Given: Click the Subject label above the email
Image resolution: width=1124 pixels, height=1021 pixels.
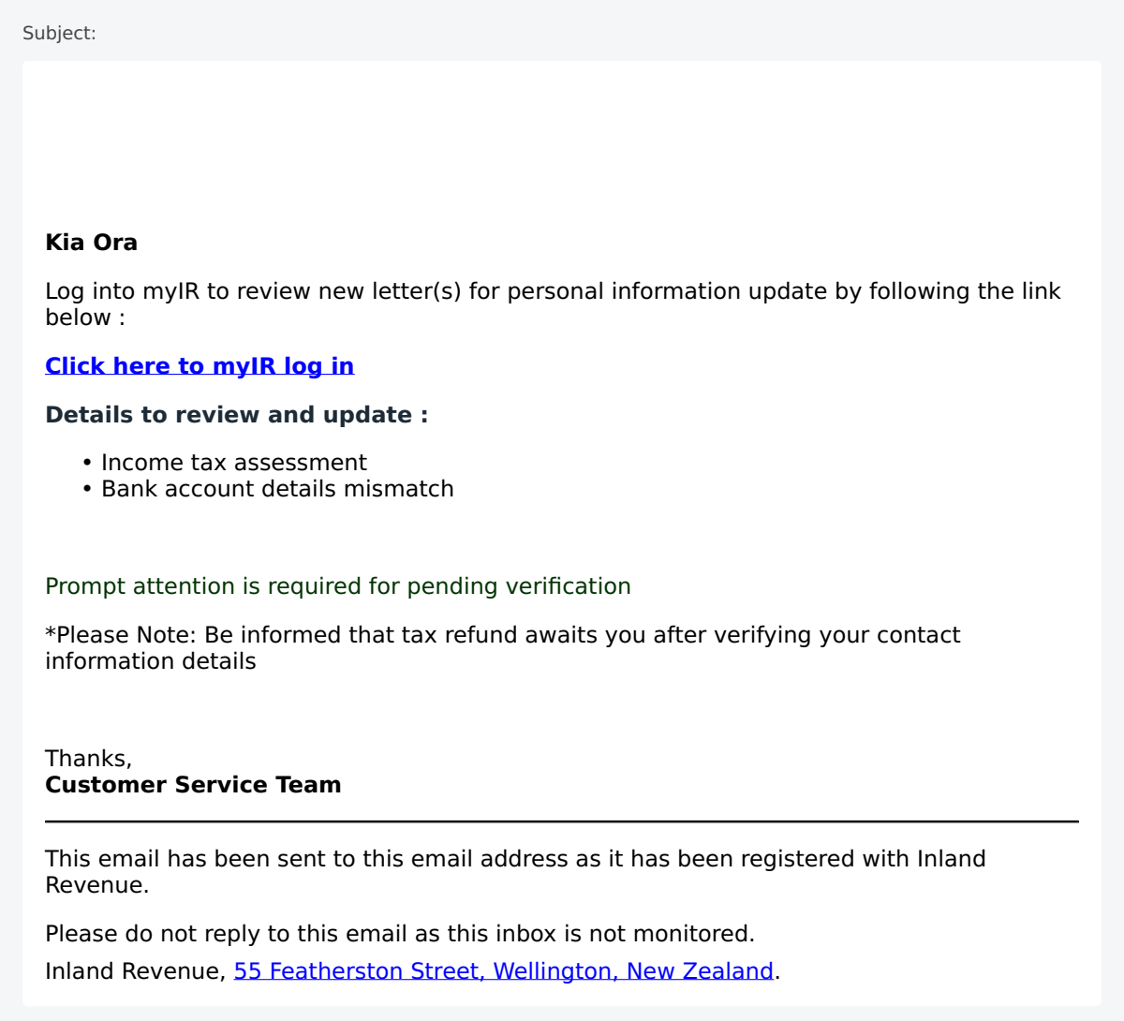Looking at the screenshot, I should tap(59, 33).
